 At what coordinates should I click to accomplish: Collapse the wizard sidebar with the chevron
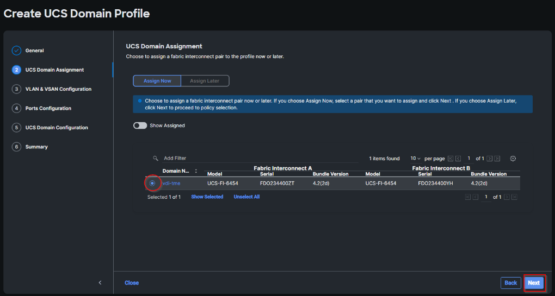click(x=100, y=282)
